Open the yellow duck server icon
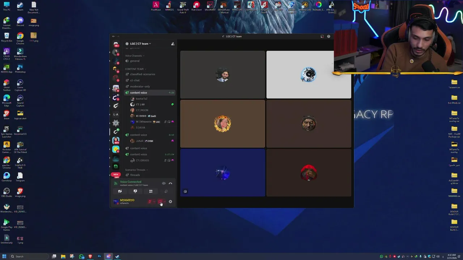The width and height of the screenshot is (463, 260). tap(116, 149)
